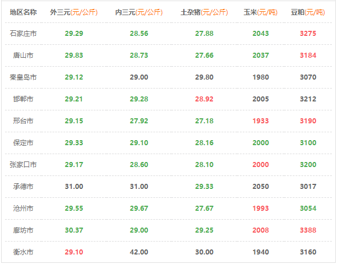Click 石家庄市 外三元 price 29.29

tap(74, 34)
